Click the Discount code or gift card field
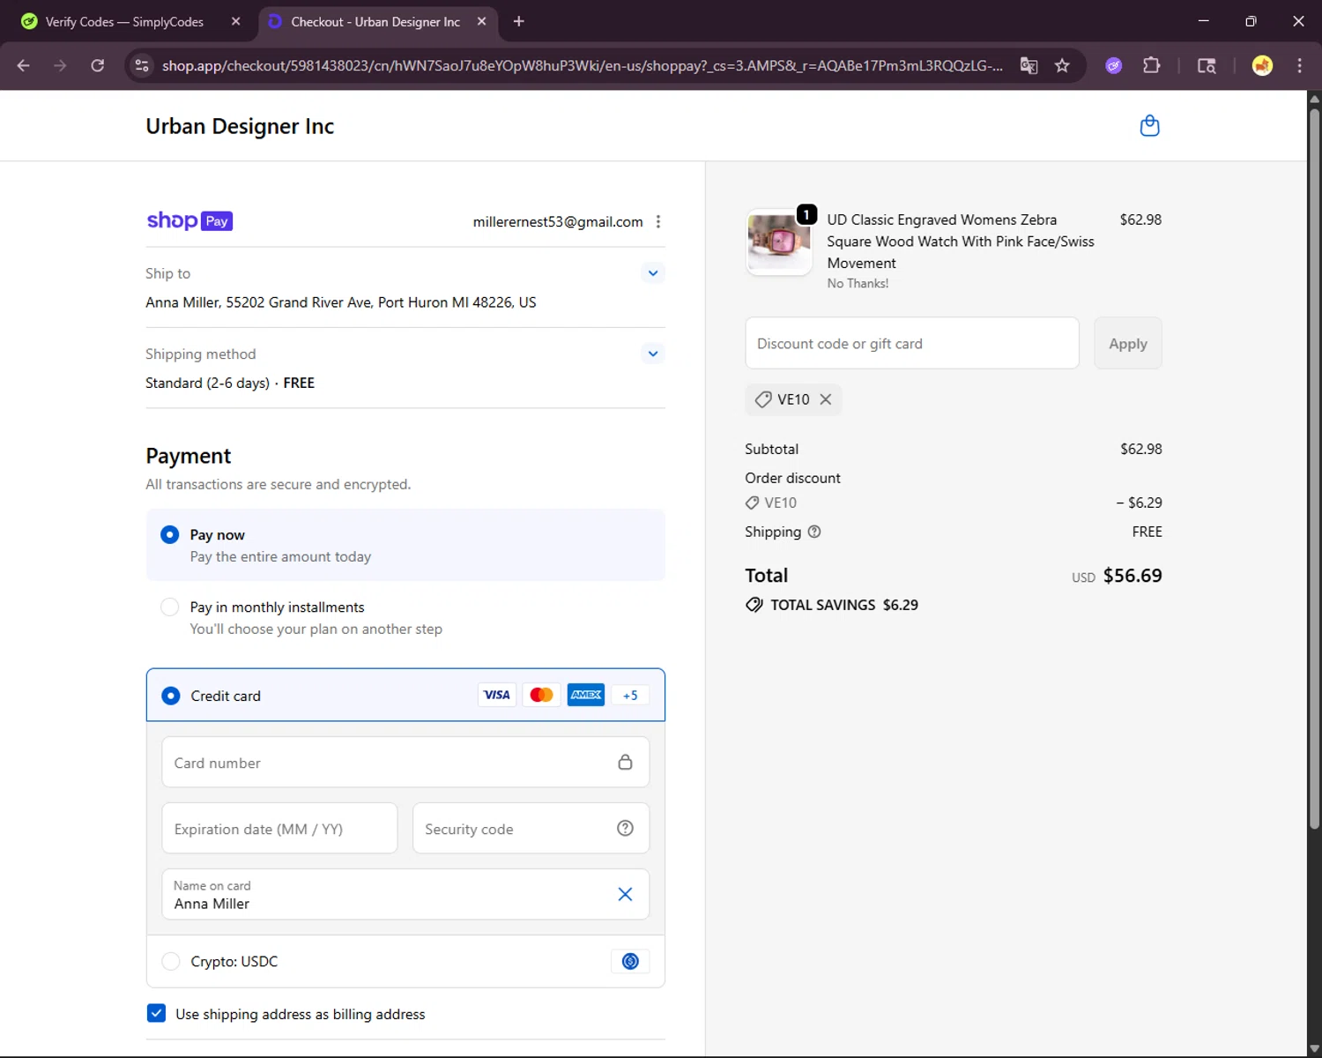Viewport: 1322px width, 1058px height. pyautogui.click(x=912, y=344)
